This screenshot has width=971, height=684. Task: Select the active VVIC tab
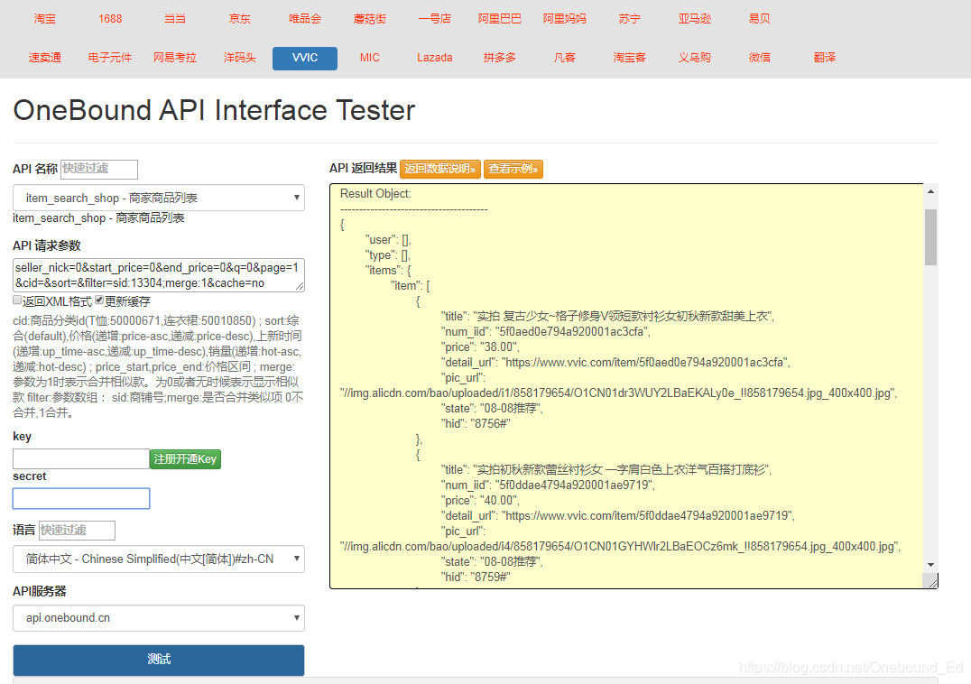305,58
